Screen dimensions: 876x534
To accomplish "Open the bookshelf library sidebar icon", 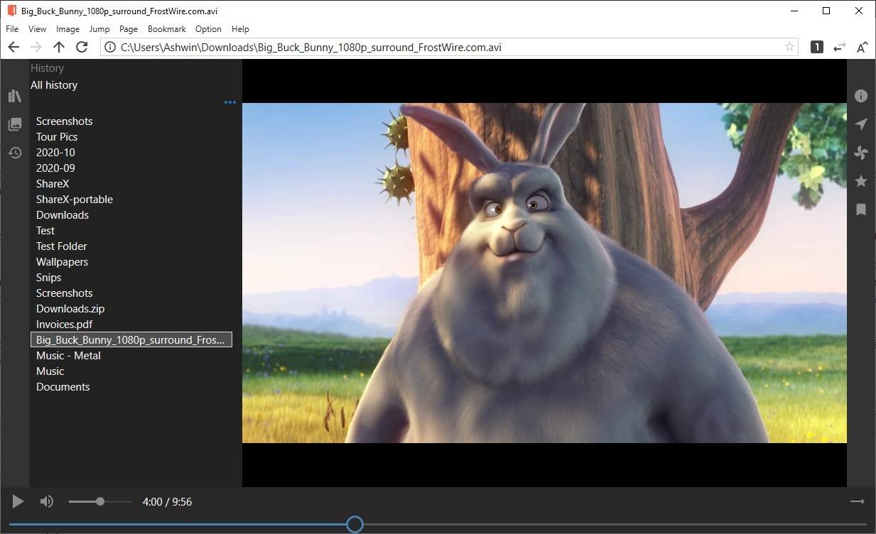I will coord(14,96).
